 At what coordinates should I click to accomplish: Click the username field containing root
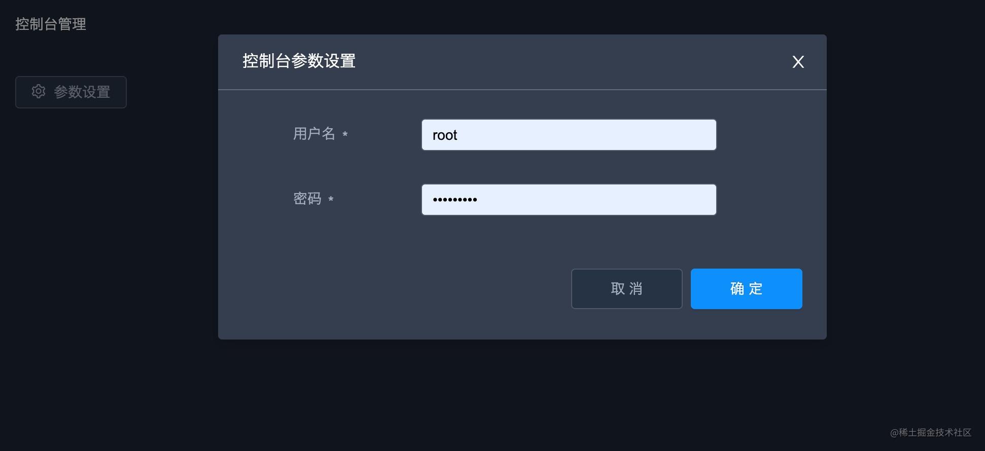(568, 135)
